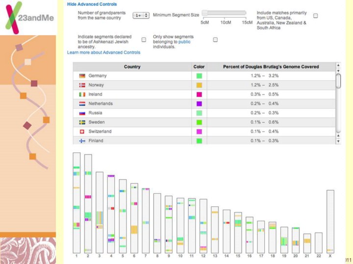The height and width of the screenshot is (264, 353).
Task: Toggle only show public segments checkbox
Action: pos(215,40)
